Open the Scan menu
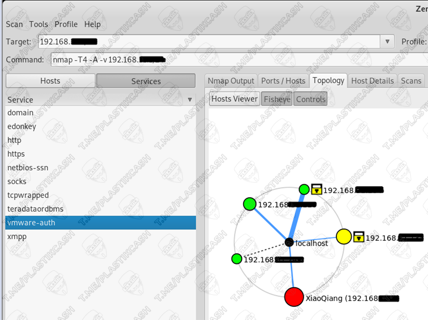 pyautogui.click(x=14, y=24)
